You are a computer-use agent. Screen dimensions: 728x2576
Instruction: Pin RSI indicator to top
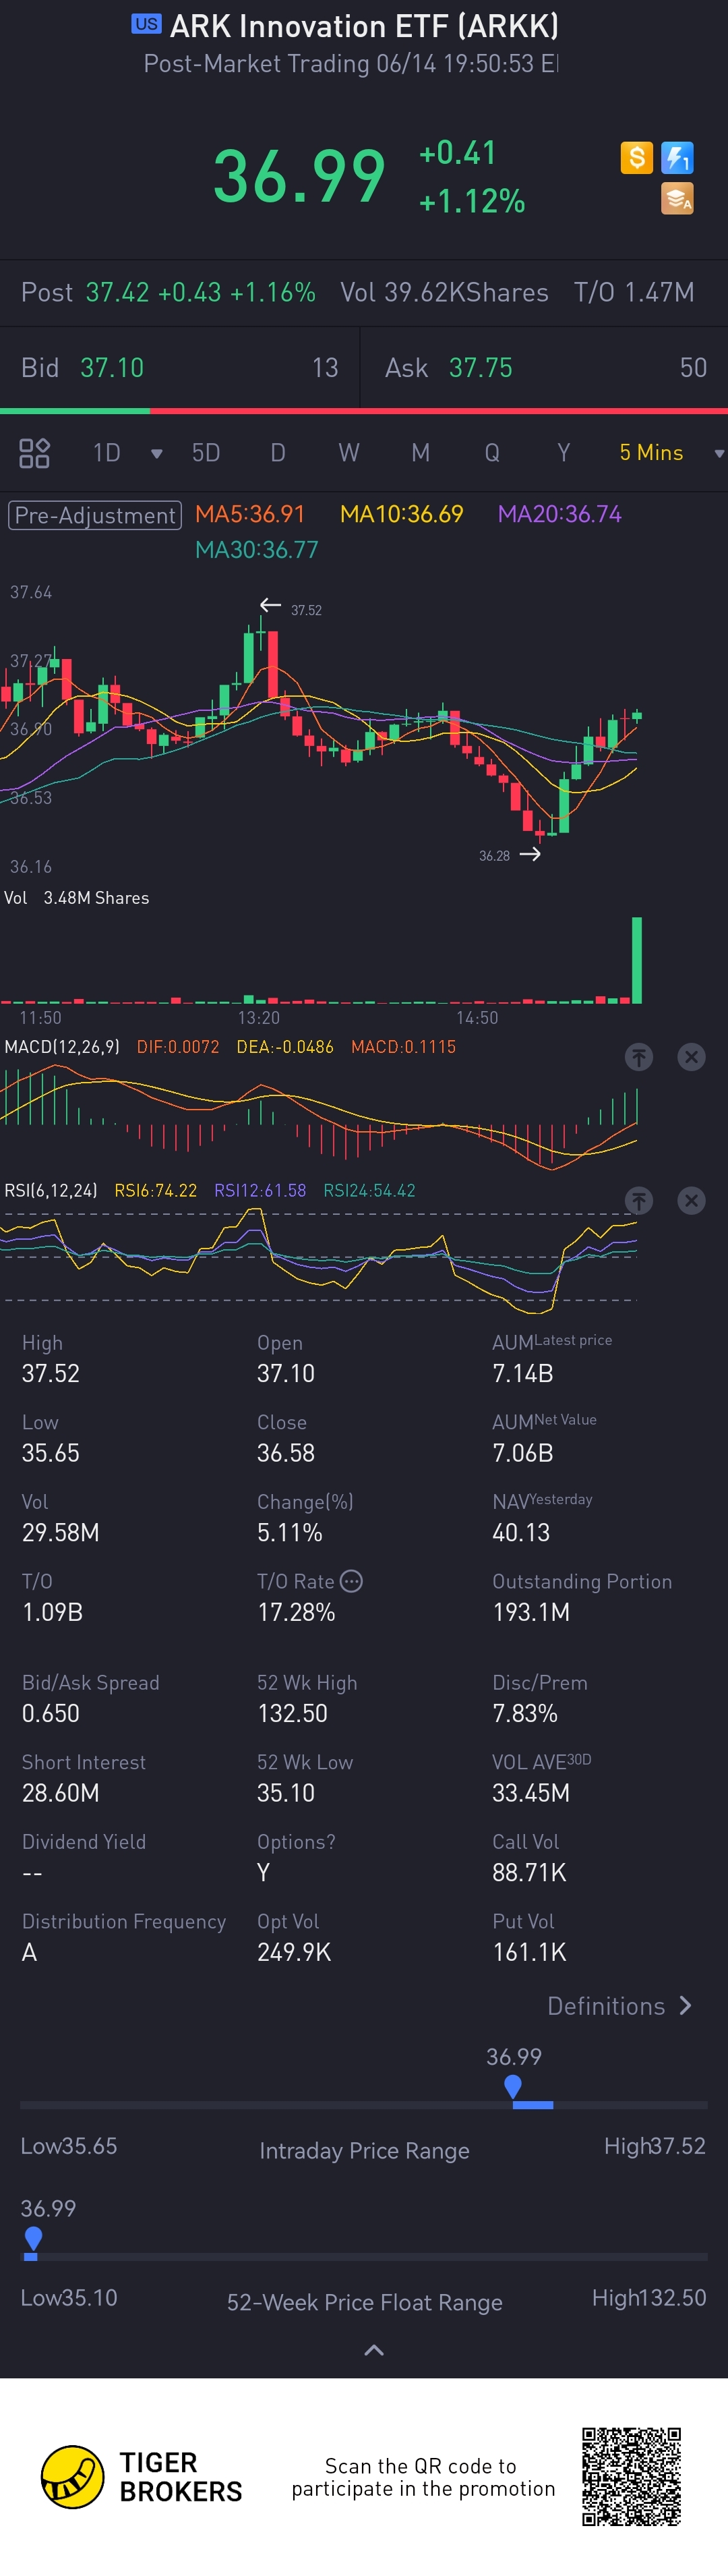point(639,1200)
